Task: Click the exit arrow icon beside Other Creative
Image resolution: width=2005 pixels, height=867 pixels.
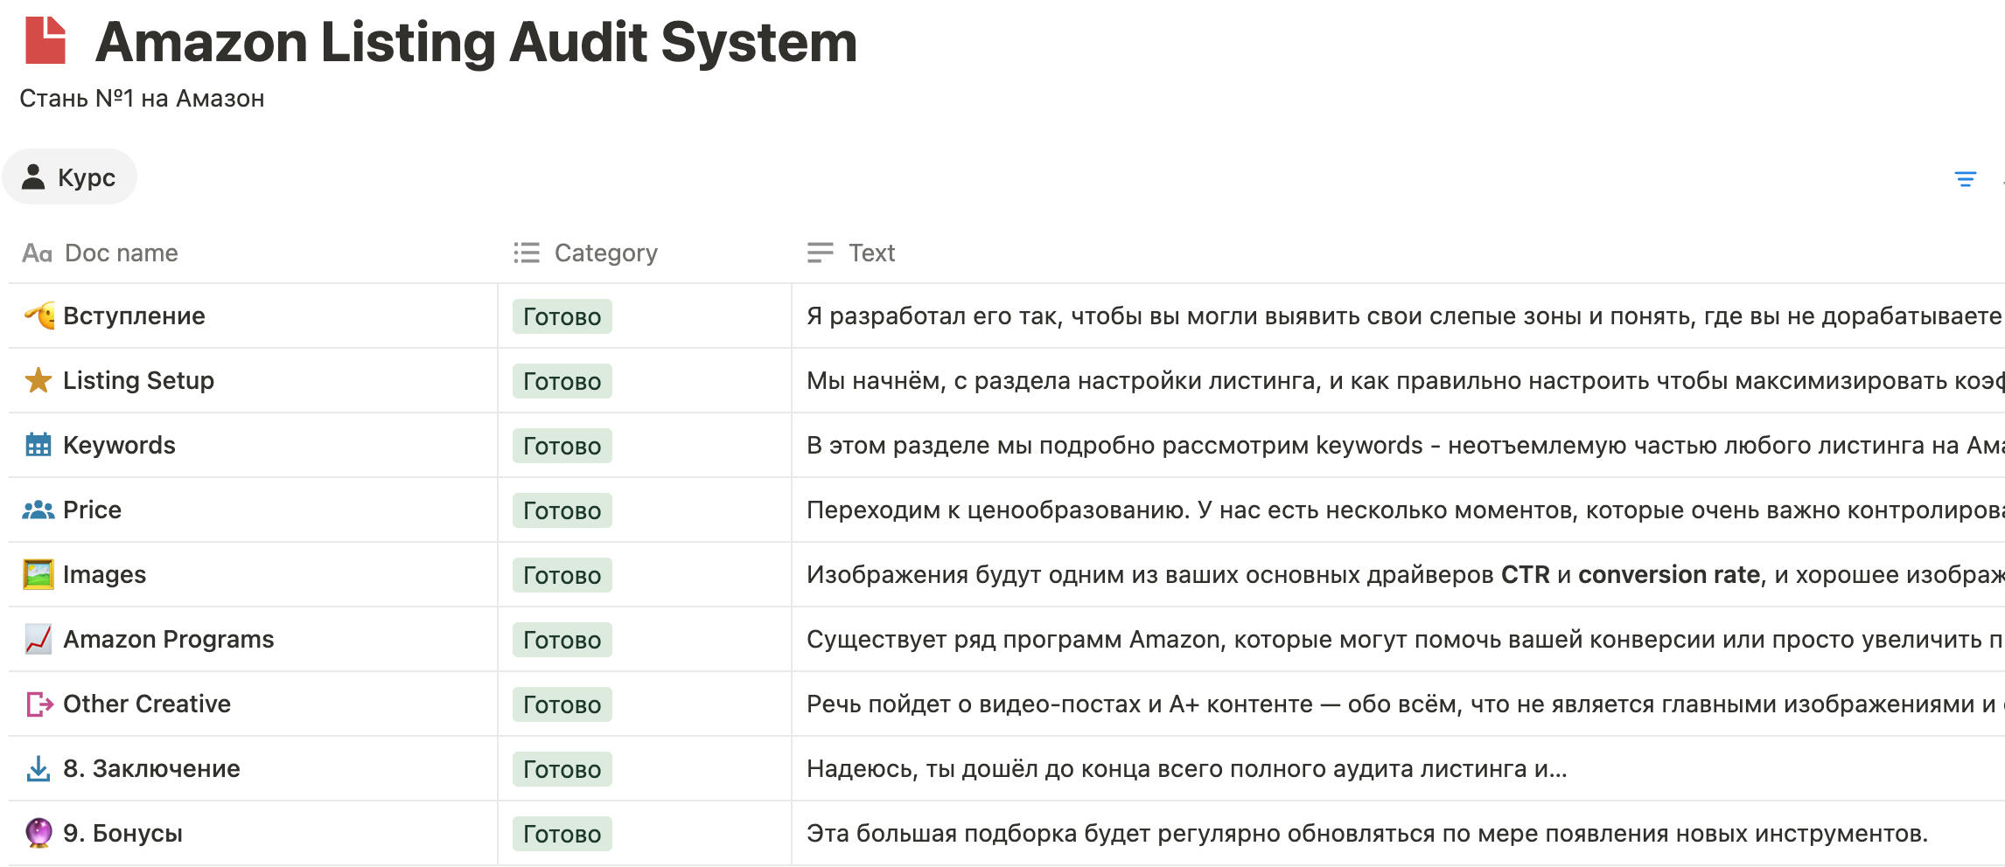Action: [x=39, y=704]
